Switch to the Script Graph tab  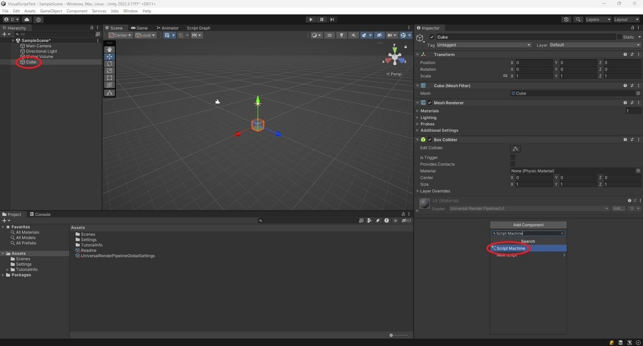click(x=198, y=28)
